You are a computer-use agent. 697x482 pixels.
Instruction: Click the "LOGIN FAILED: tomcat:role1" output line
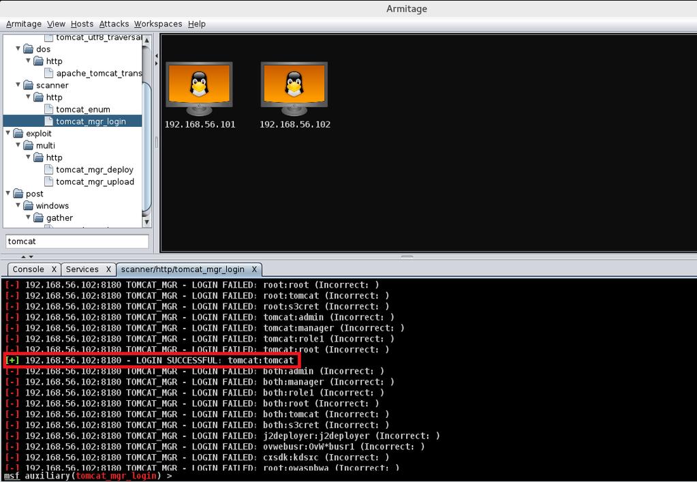tap(200, 339)
